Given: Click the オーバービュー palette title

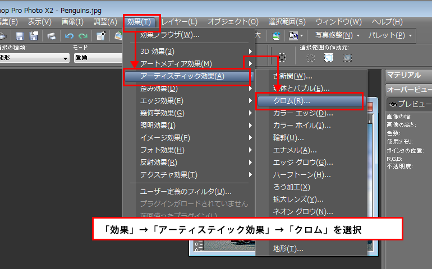Looking at the screenshot, I should pos(409,90).
